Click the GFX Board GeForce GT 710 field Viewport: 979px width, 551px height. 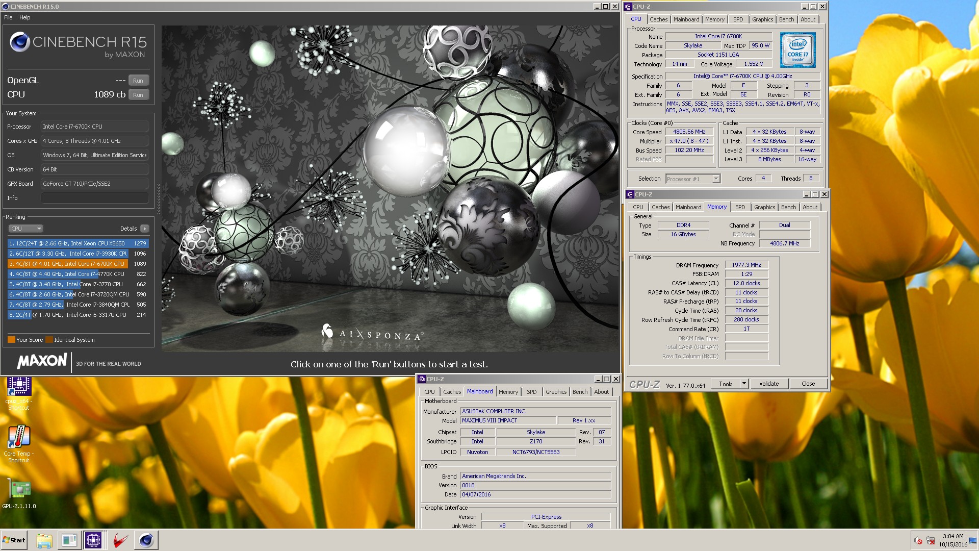(x=95, y=184)
